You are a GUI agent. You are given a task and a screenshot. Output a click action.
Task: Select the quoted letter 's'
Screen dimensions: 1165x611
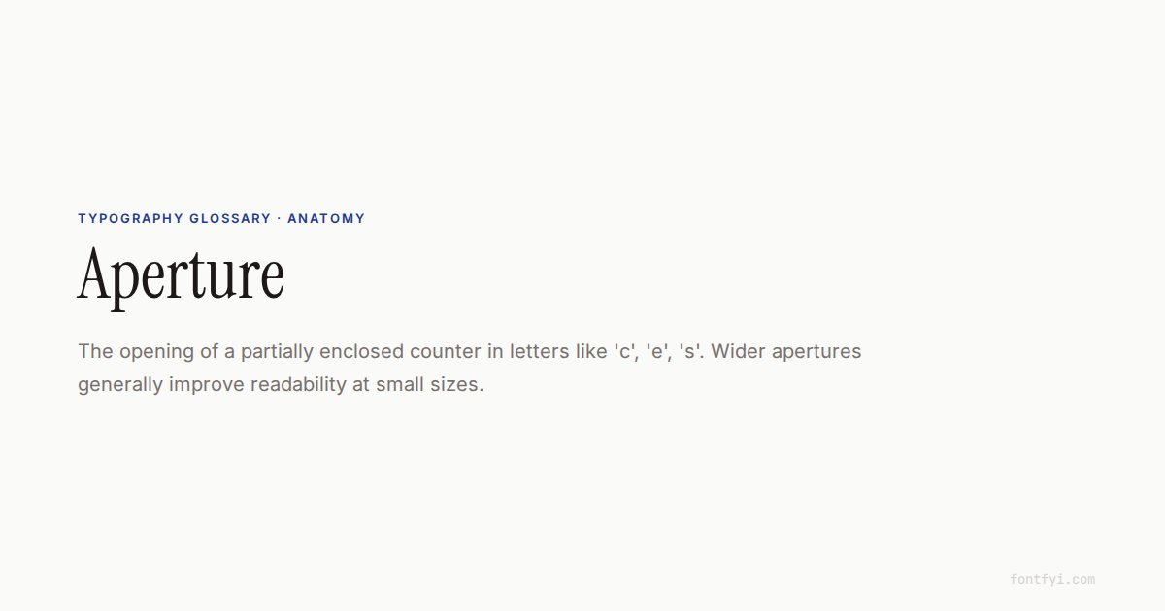[x=691, y=351]
